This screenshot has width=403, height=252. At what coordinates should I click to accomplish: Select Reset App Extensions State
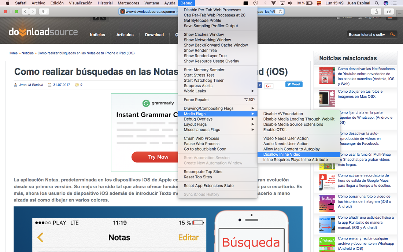[218, 186]
